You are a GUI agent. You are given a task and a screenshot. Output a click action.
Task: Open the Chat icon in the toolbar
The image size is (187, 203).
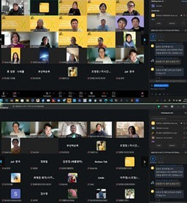(60, 93)
